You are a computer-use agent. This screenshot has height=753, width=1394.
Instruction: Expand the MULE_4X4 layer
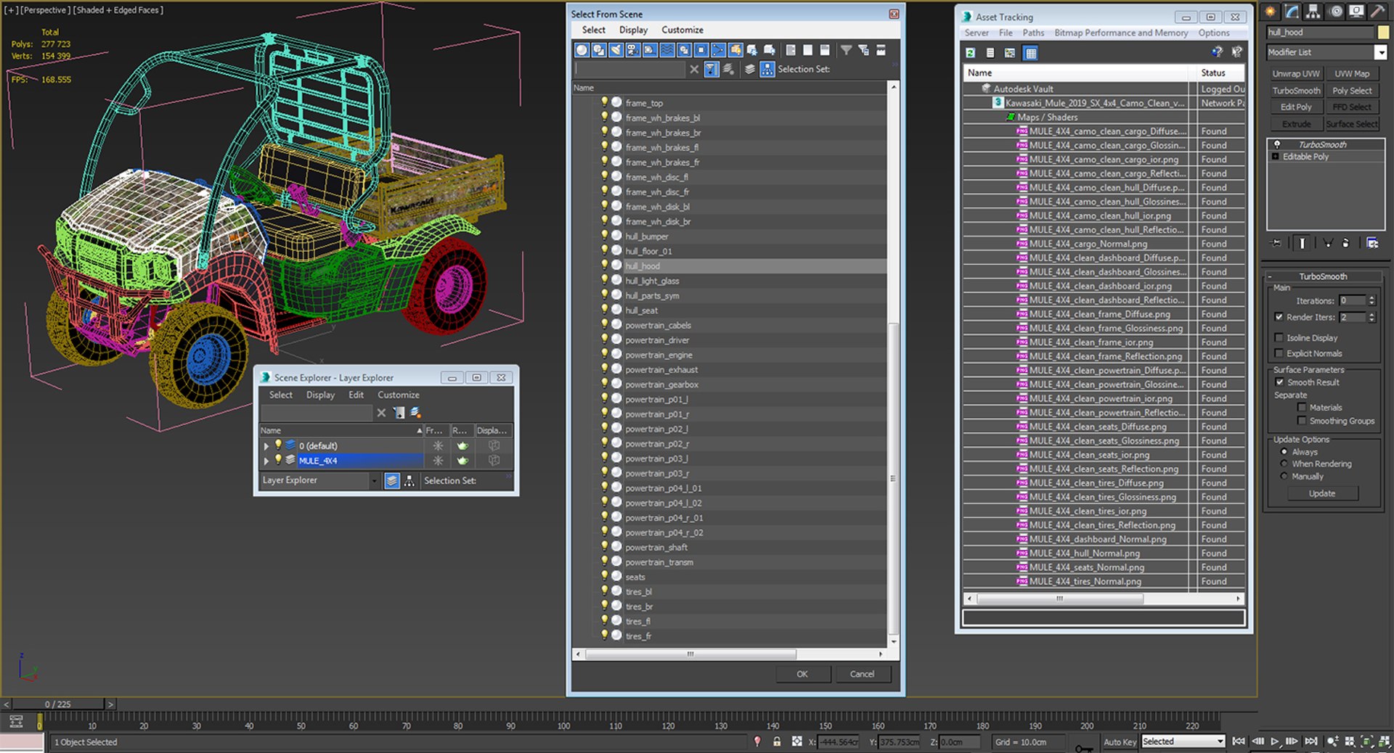266,461
